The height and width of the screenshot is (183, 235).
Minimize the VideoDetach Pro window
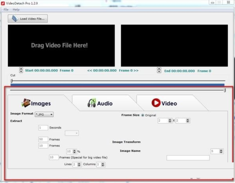click(213, 3)
